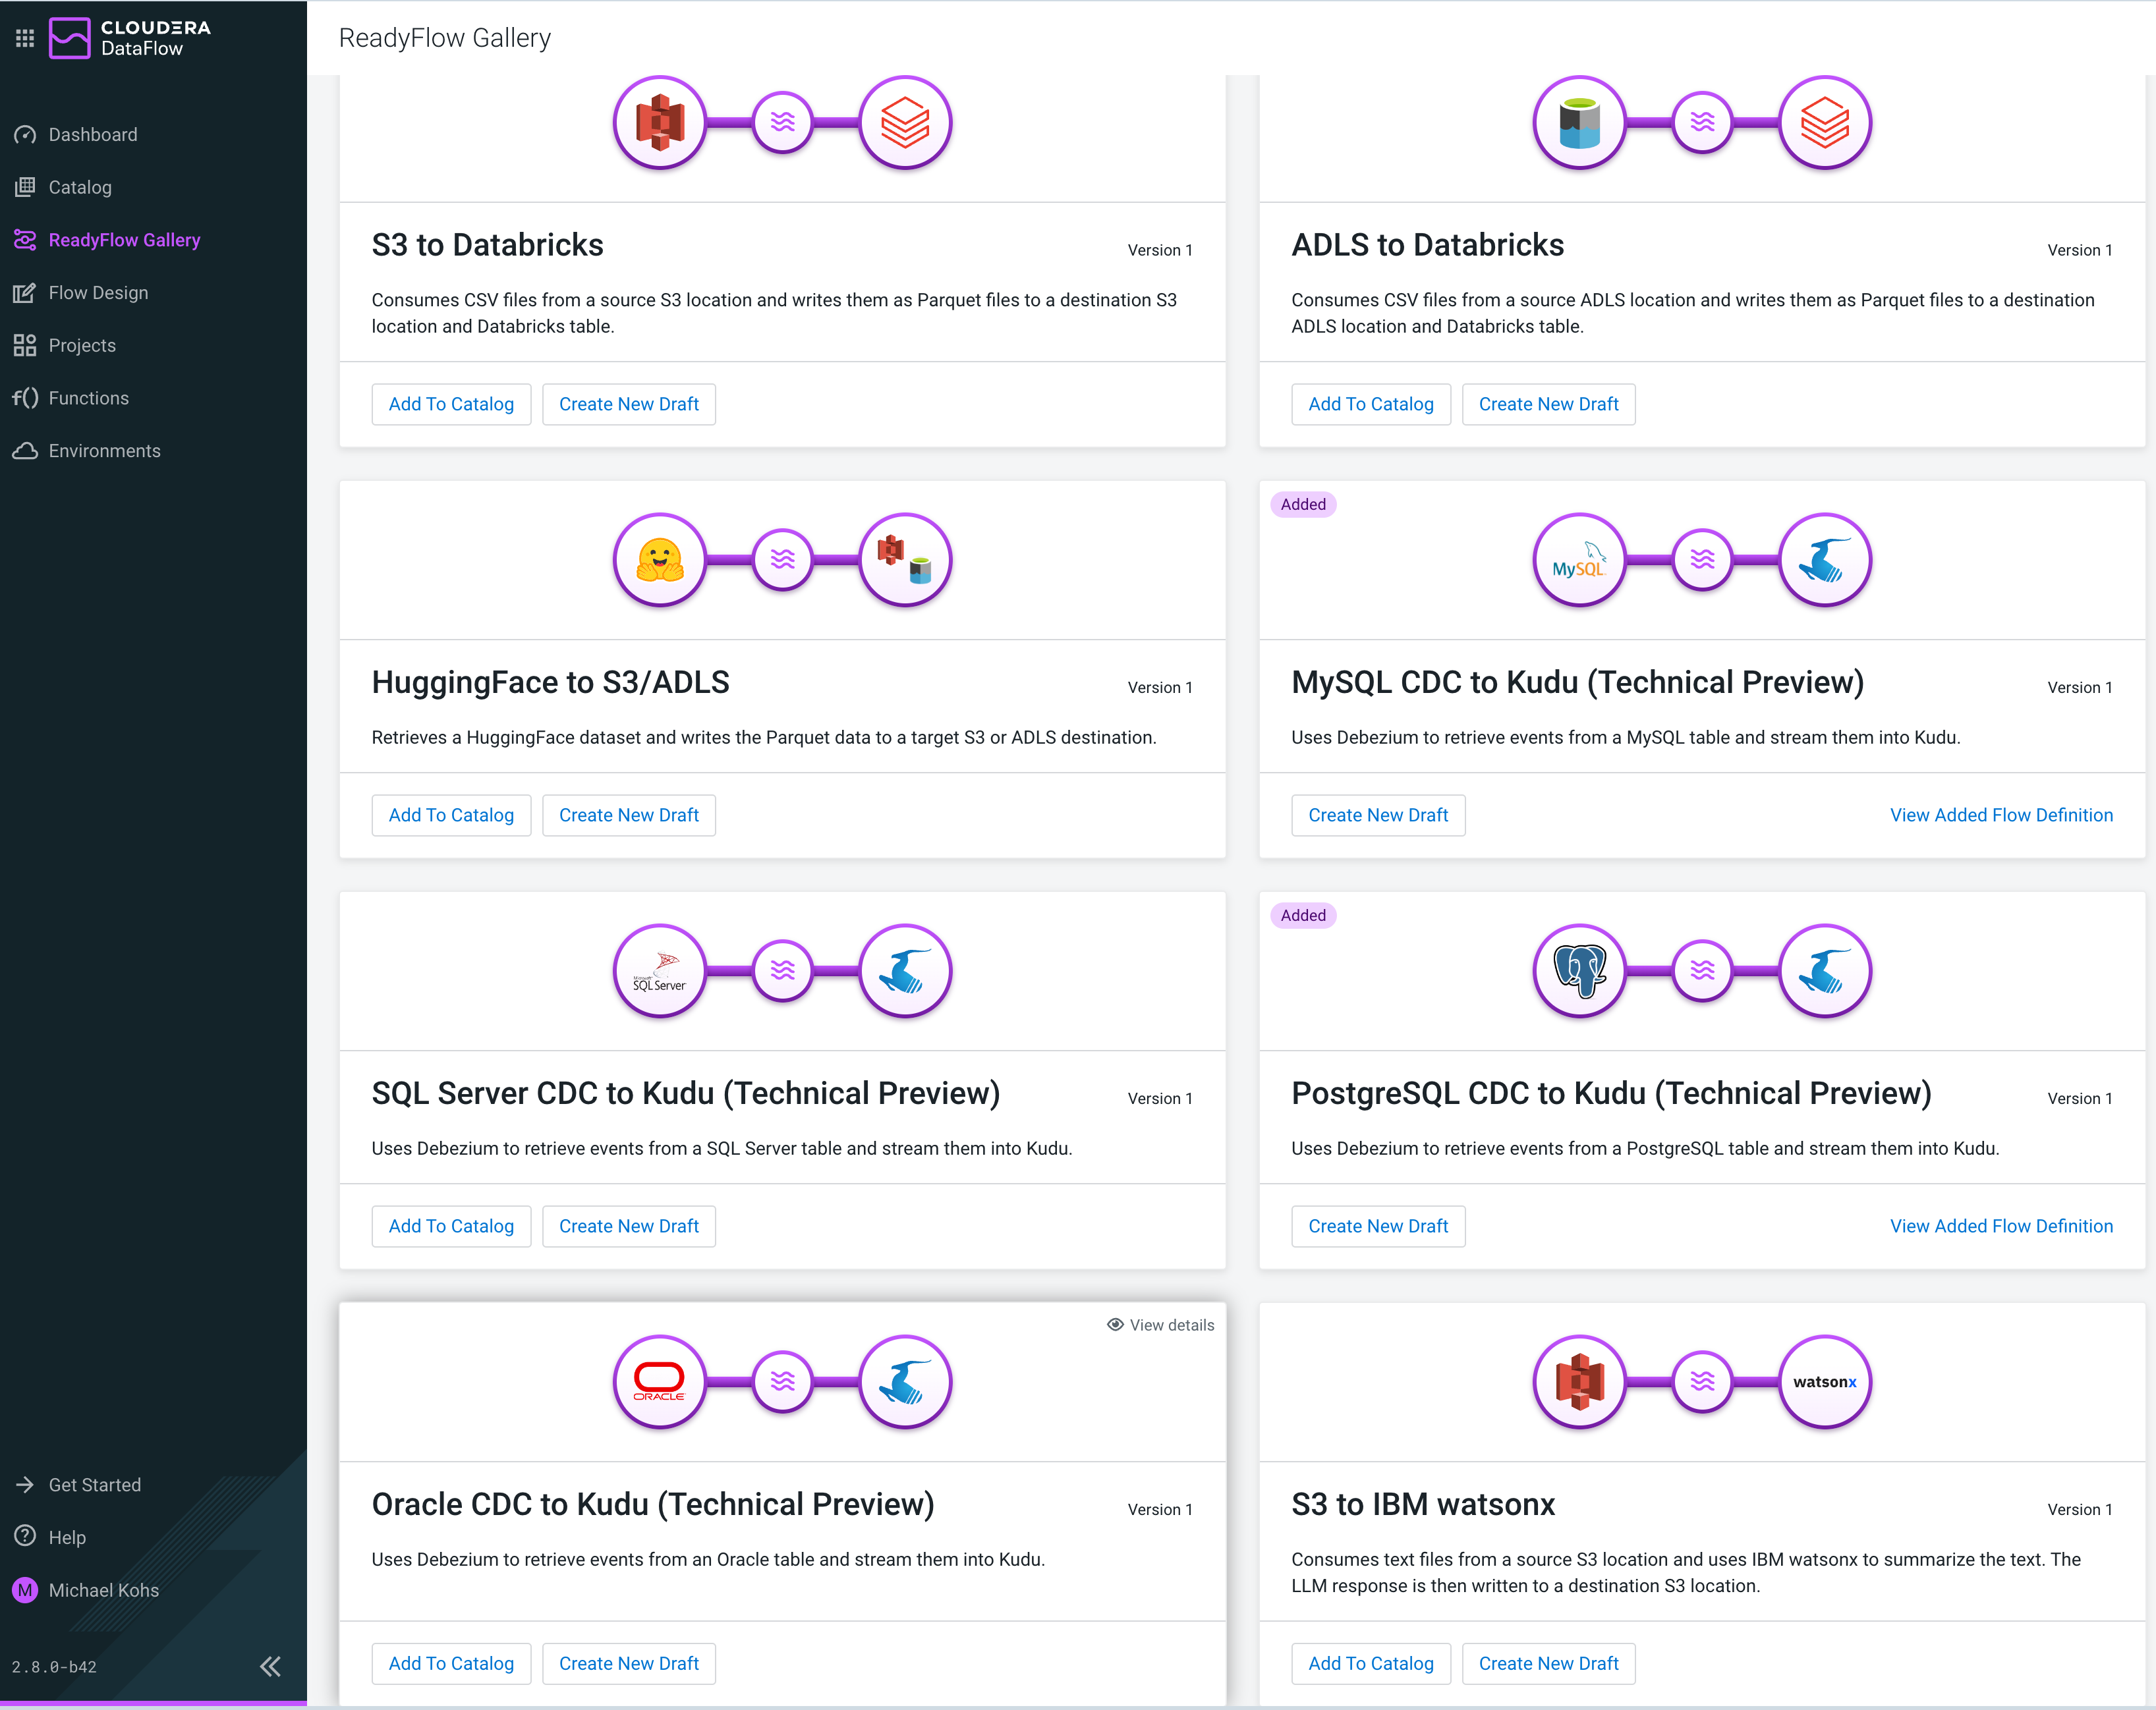Click the Dashboard gauge icon
The height and width of the screenshot is (1710, 2156).
pyautogui.click(x=25, y=135)
